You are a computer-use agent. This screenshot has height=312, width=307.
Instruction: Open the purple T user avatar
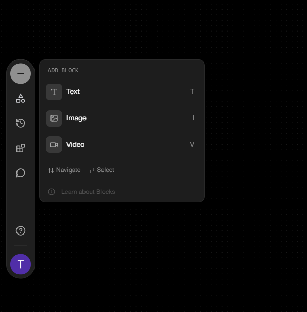(x=21, y=264)
